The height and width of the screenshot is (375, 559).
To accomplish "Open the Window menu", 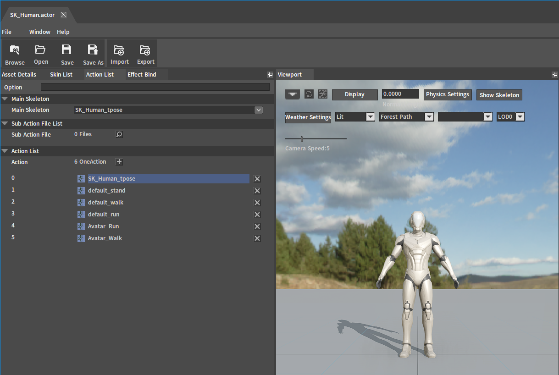I will point(40,32).
